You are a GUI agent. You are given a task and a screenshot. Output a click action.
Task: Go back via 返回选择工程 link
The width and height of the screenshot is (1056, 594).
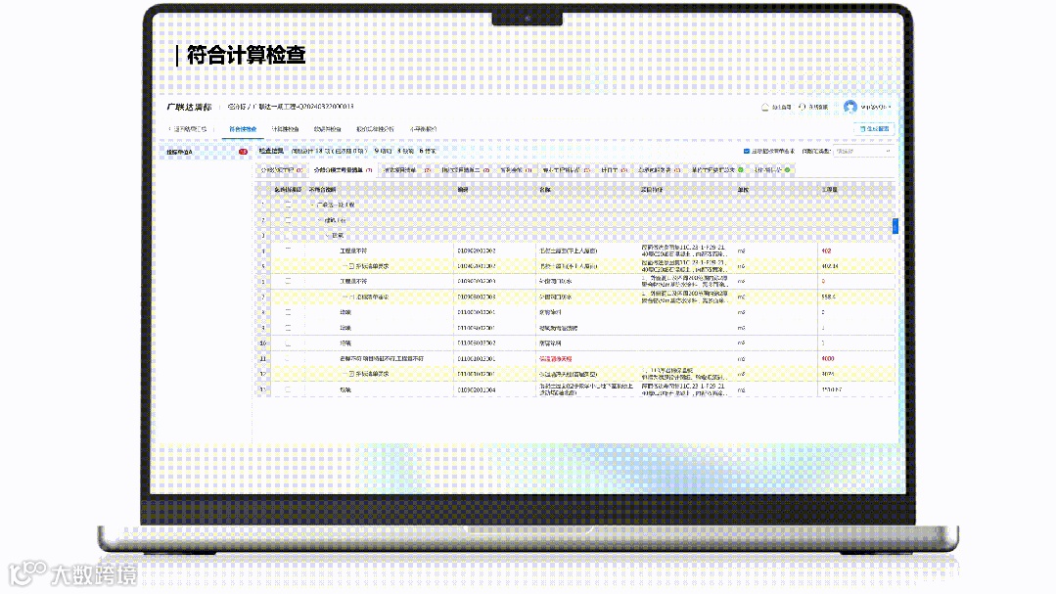(188, 128)
